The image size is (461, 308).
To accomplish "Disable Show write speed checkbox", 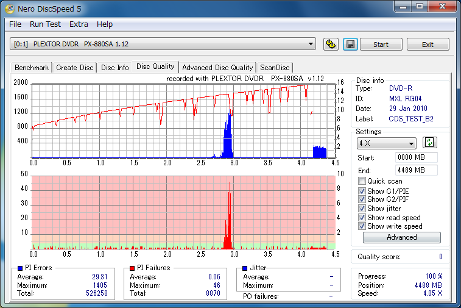I will (x=362, y=226).
